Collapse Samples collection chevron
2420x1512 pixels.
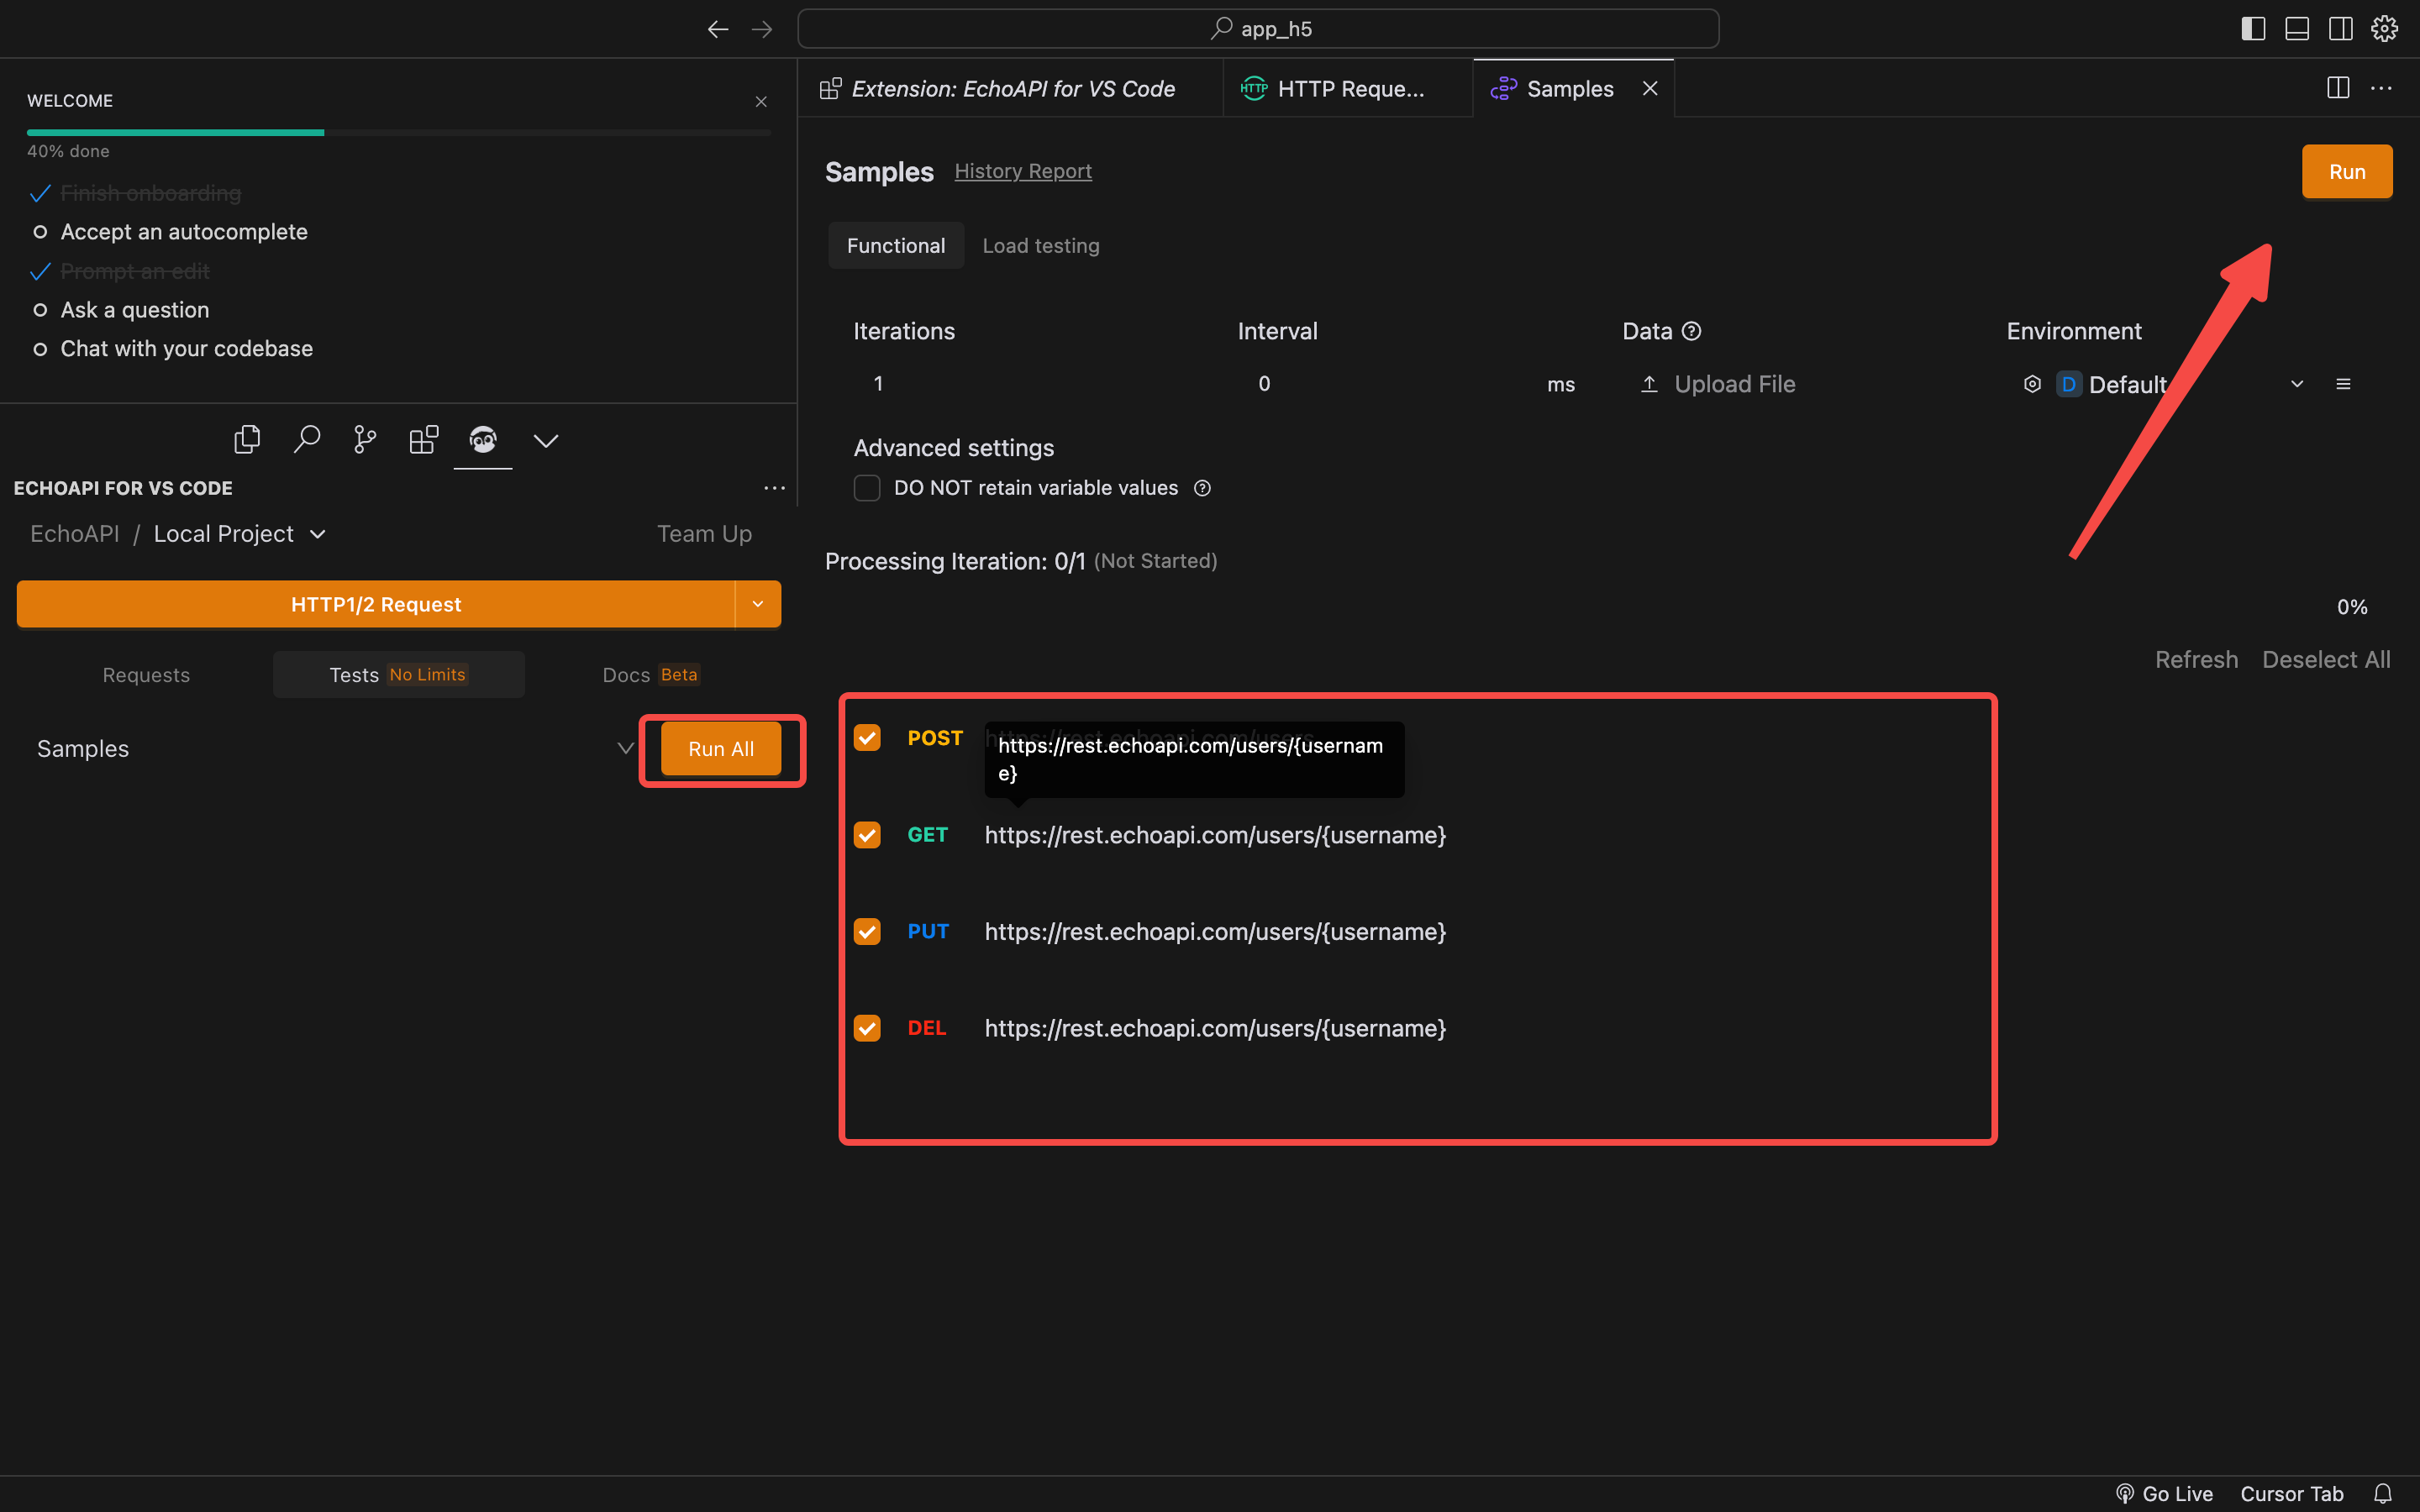[x=625, y=748]
